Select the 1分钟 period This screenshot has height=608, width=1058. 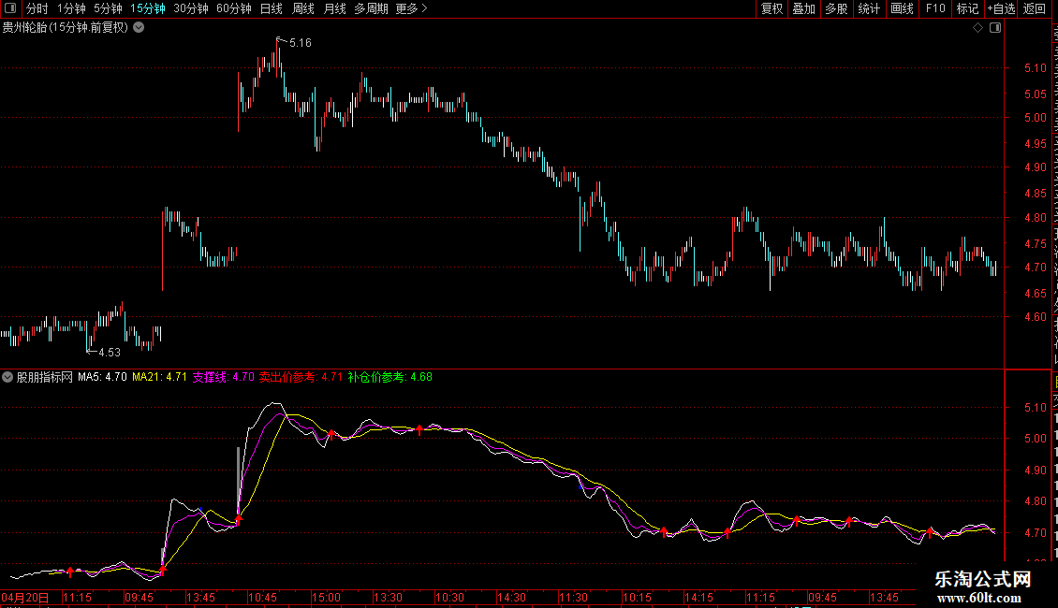pos(71,8)
